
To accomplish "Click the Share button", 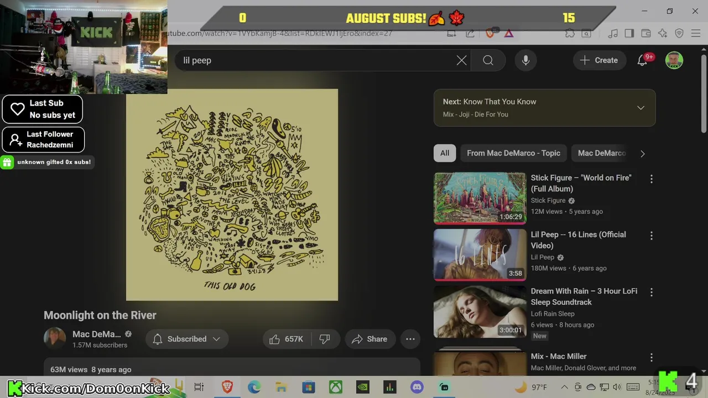I will 369,339.
